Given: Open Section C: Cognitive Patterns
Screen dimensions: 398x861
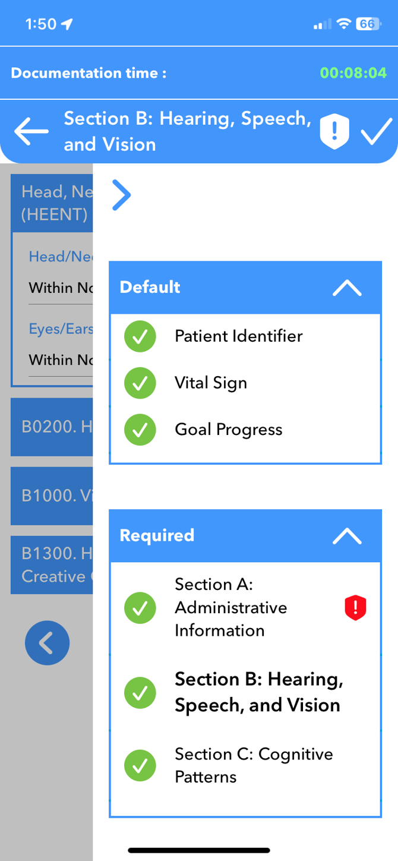Looking at the screenshot, I should click(x=254, y=765).
